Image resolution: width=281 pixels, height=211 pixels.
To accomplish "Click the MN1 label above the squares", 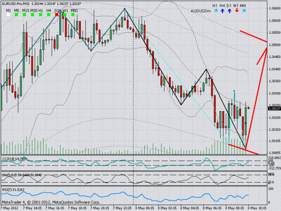I will [x=74, y=11].
